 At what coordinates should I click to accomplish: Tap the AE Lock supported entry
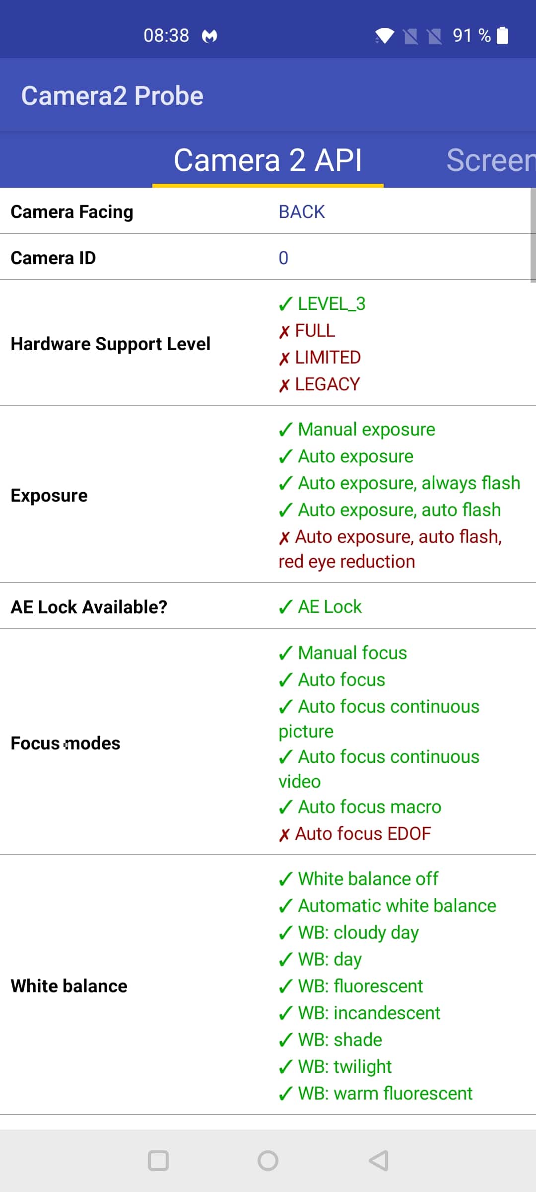320,606
